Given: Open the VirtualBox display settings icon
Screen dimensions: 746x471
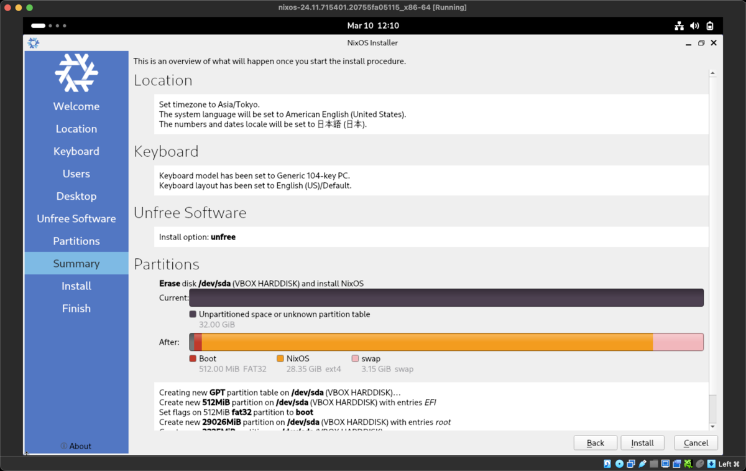Looking at the screenshot, I should point(665,464).
